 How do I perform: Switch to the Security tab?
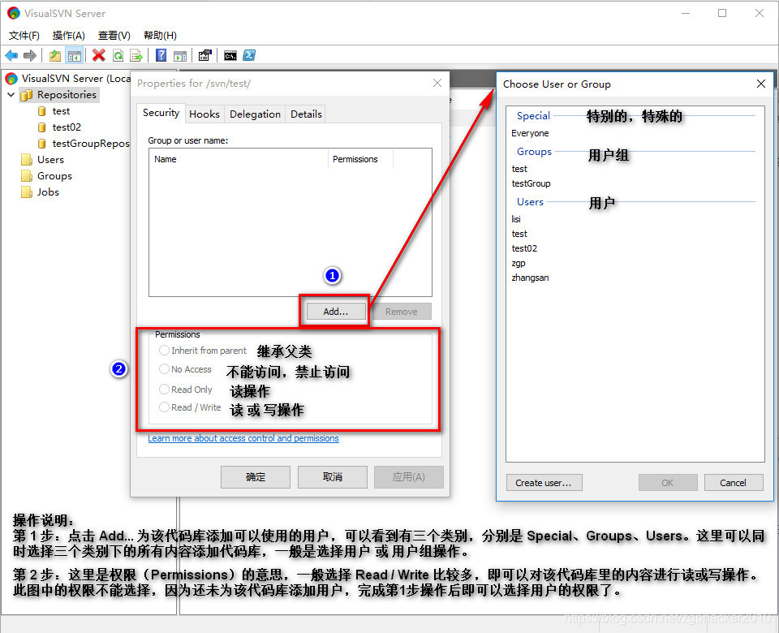click(161, 113)
